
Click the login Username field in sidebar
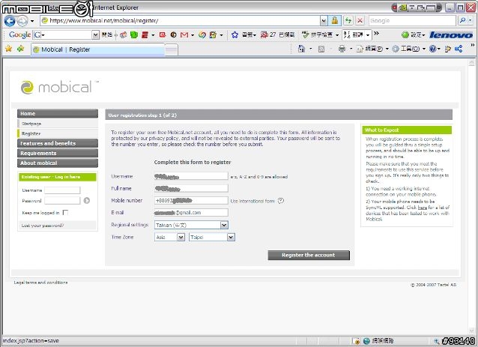[x=62, y=190]
